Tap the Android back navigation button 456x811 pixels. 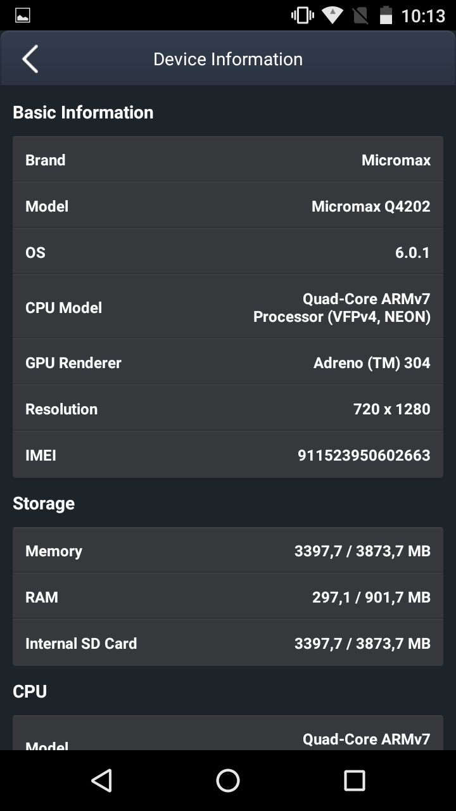[x=101, y=781]
